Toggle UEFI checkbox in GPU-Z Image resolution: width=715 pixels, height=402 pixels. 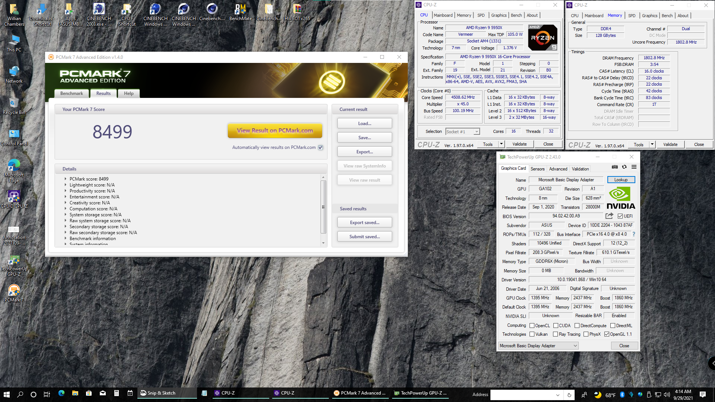(x=620, y=216)
